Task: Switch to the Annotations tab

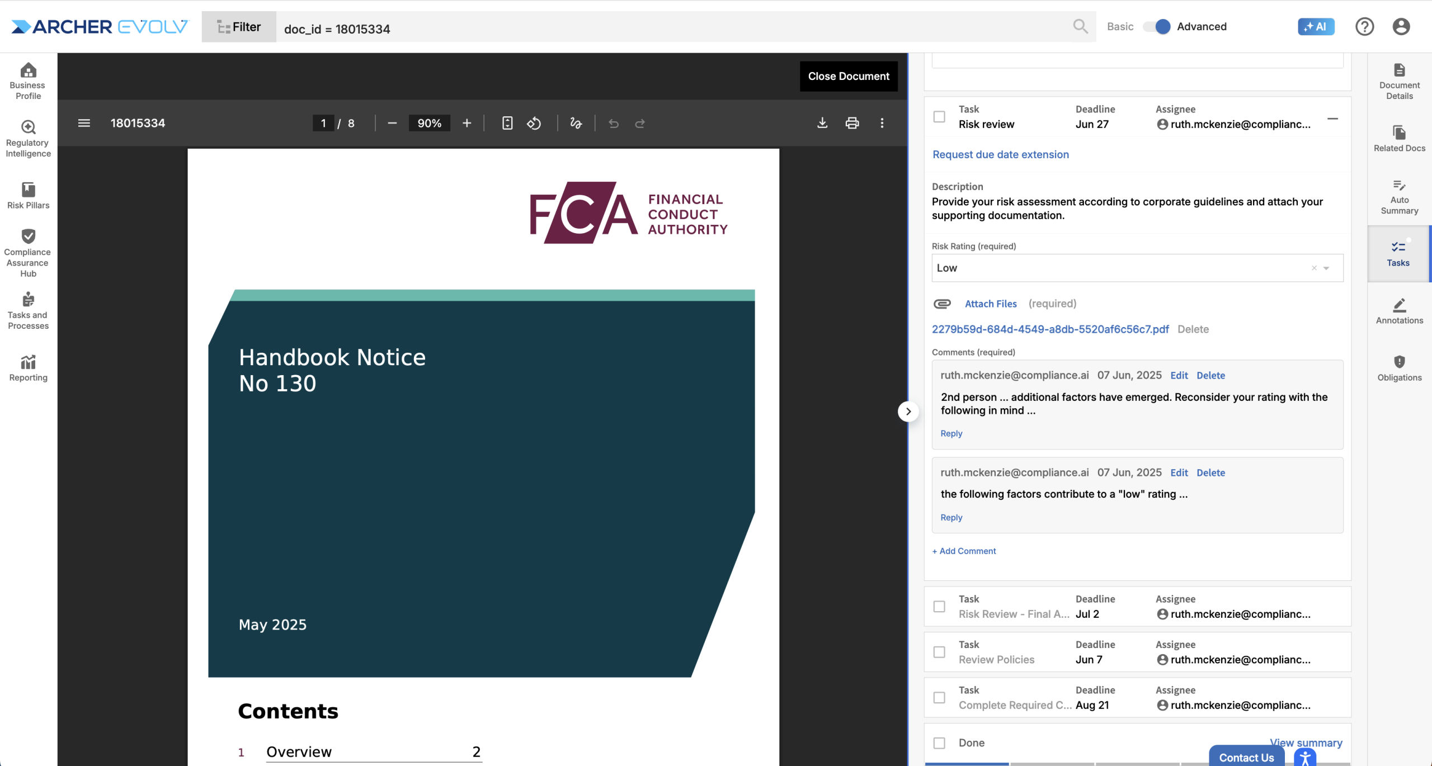Action: pyautogui.click(x=1399, y=311)
